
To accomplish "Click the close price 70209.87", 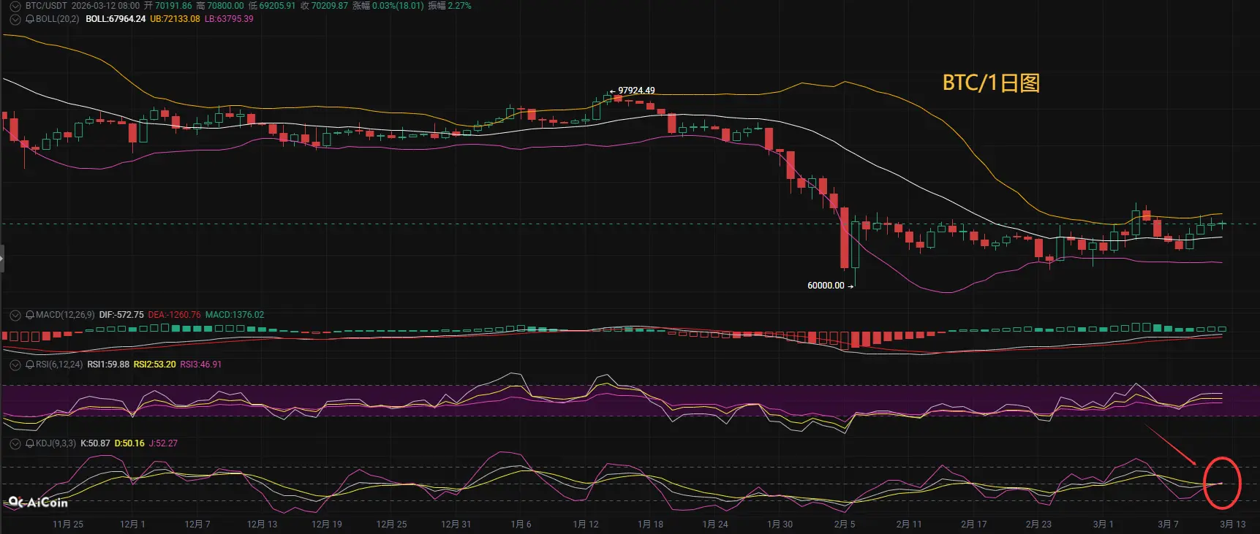I will (x=330, y=6).
